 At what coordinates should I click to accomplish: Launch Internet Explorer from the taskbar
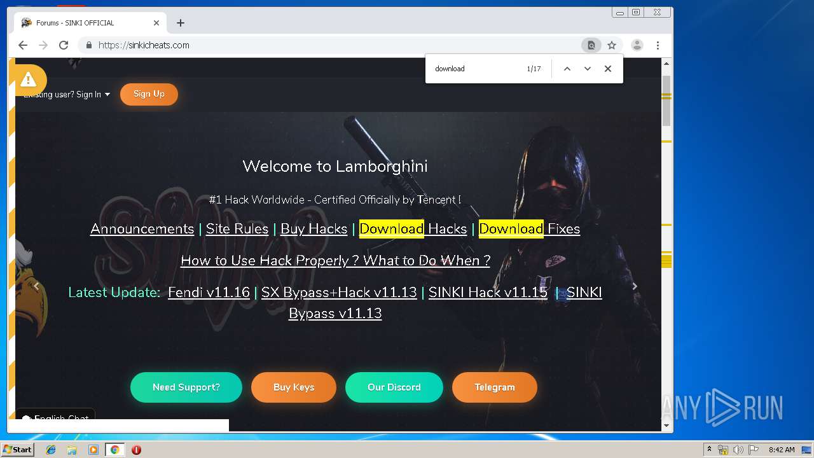pyautogui.click(x=51, y=450)
